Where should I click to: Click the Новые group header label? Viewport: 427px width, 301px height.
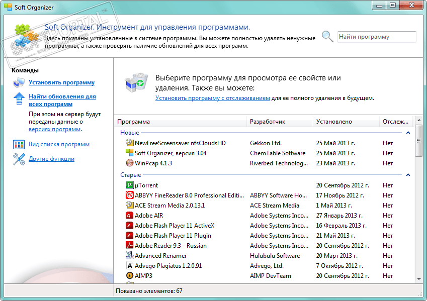tap(130, 133)
